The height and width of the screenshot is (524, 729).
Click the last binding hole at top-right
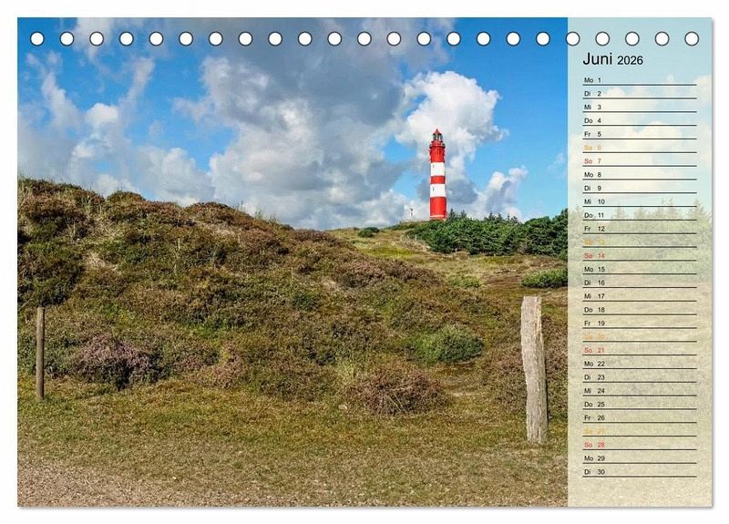692,38
